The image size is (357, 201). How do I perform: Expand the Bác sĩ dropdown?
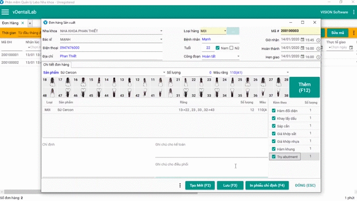click(x=161, y=39)
